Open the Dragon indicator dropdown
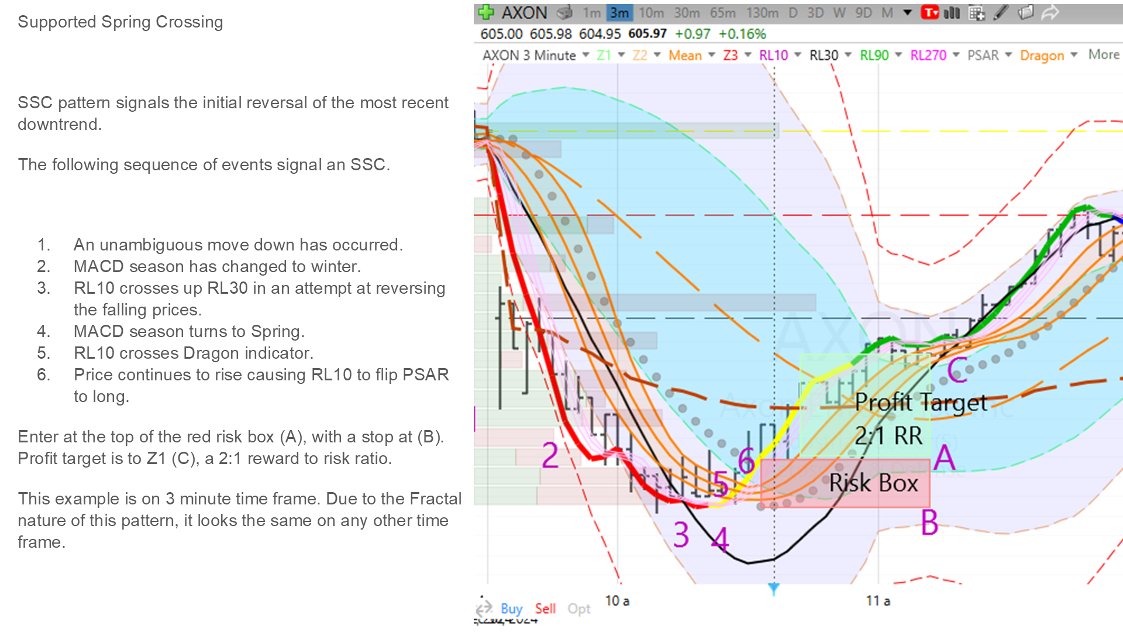The image size is (1123, 632). [x=1075, y=54]
